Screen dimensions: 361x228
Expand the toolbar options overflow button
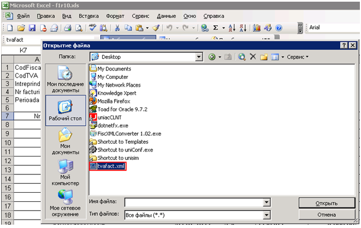click(300, 28)
